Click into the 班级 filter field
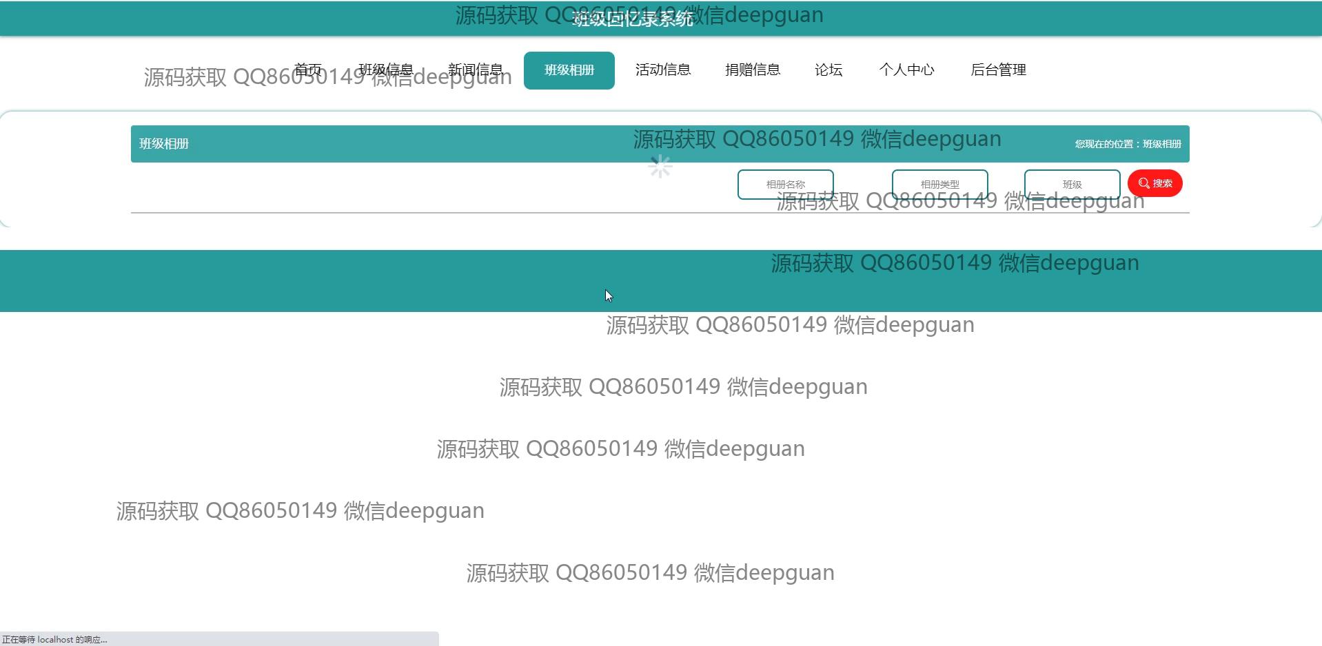The image size is (1322, 646). 1072,185
